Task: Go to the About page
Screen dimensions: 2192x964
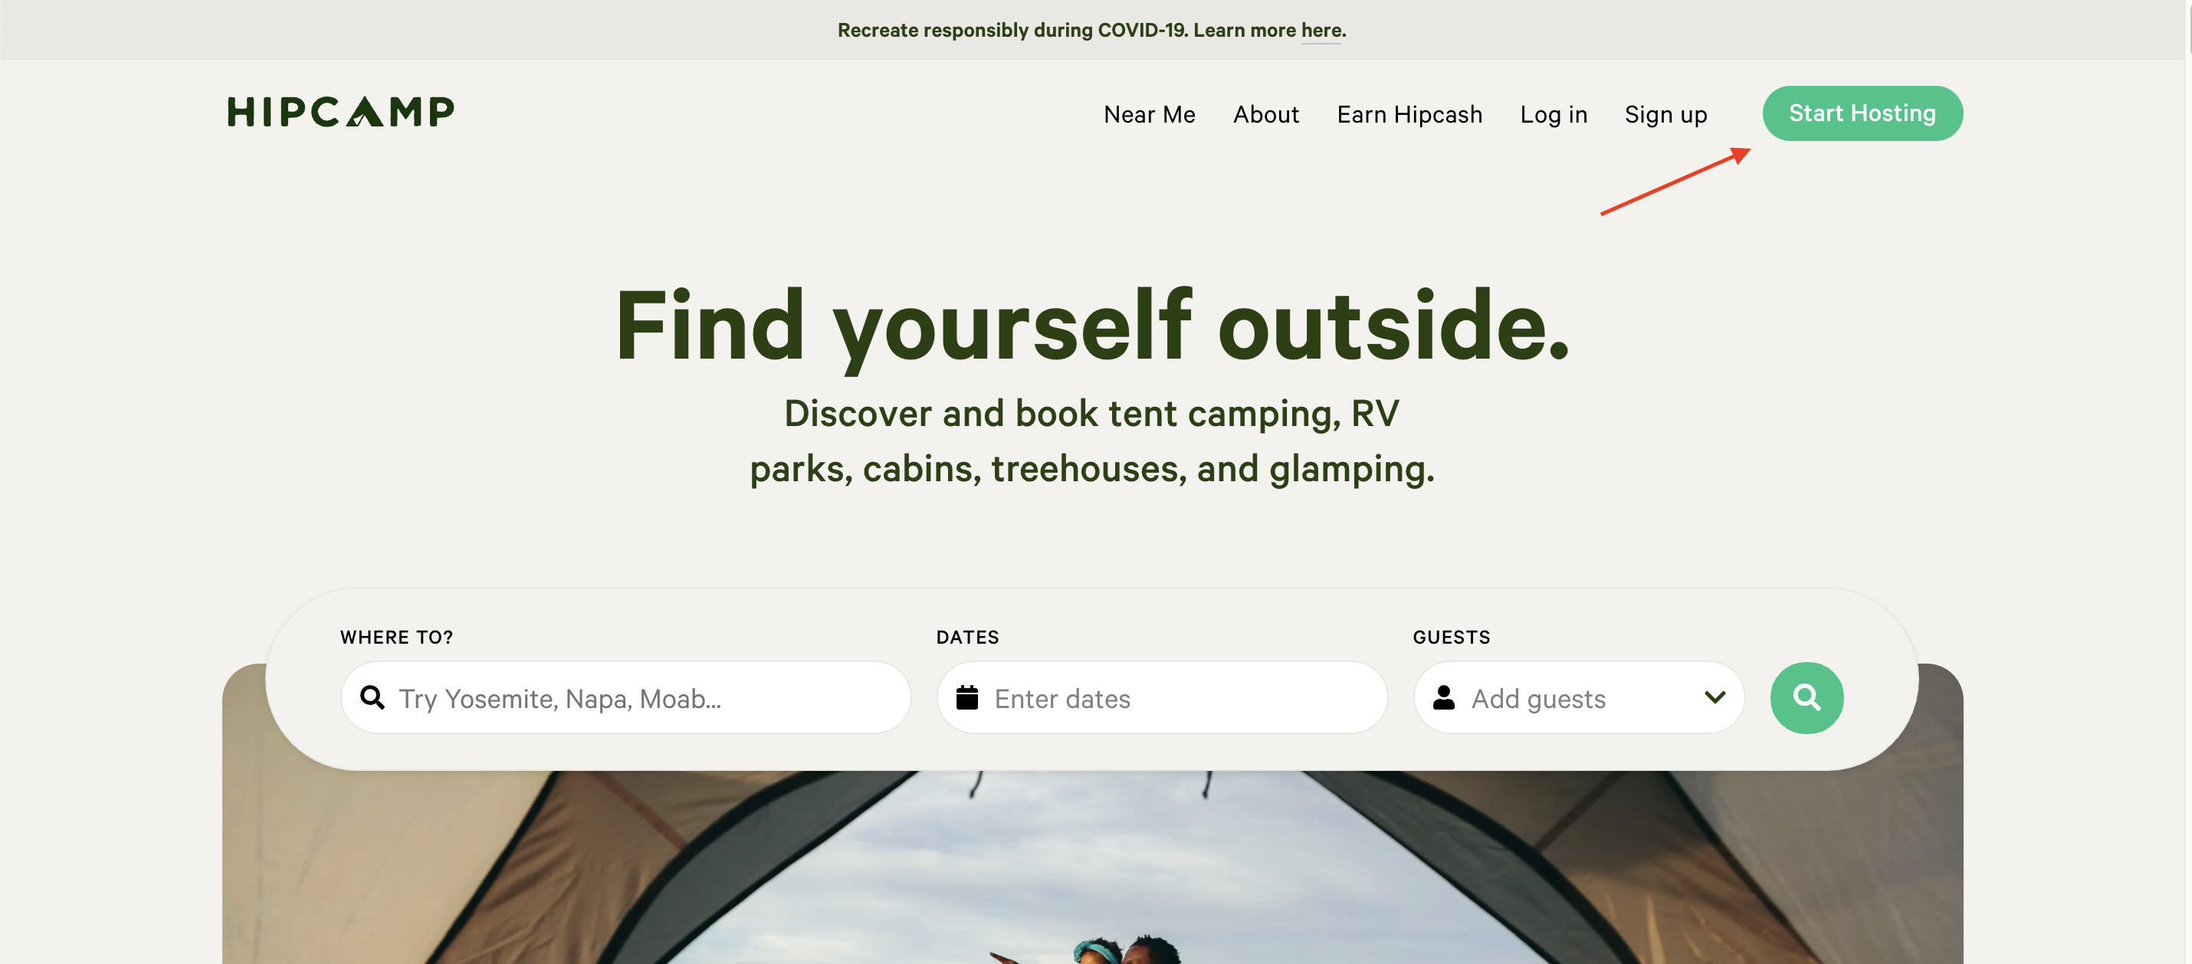Action: pos(1265,114)
